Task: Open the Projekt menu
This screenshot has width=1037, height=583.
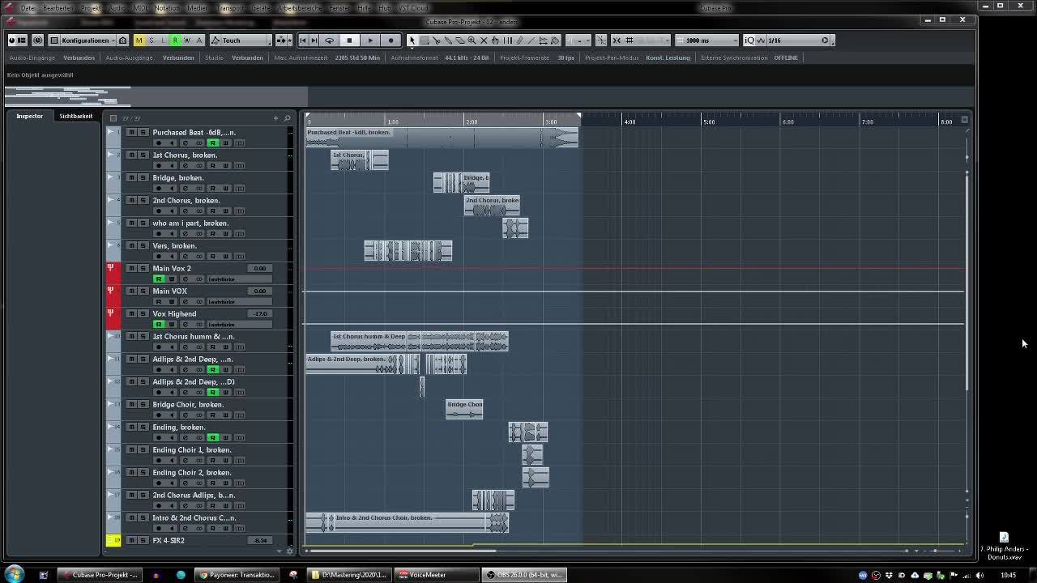Action: pyautogui.click(x=91, y=8)
